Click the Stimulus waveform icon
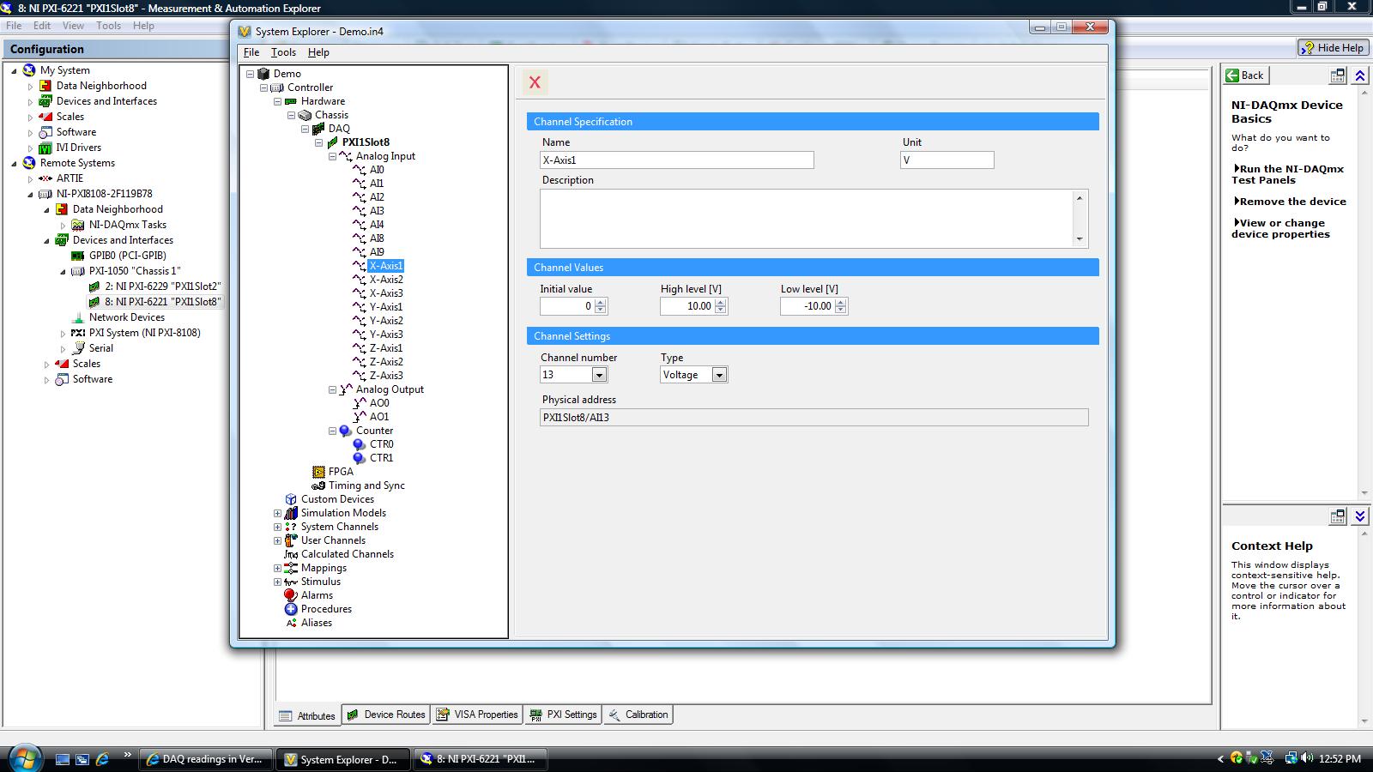 (x=291, y=582)
